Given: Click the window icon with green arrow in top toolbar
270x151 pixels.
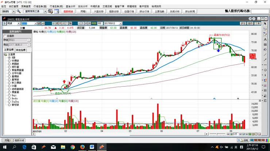Looking at the screenshot, I should (x=57, y=11).
